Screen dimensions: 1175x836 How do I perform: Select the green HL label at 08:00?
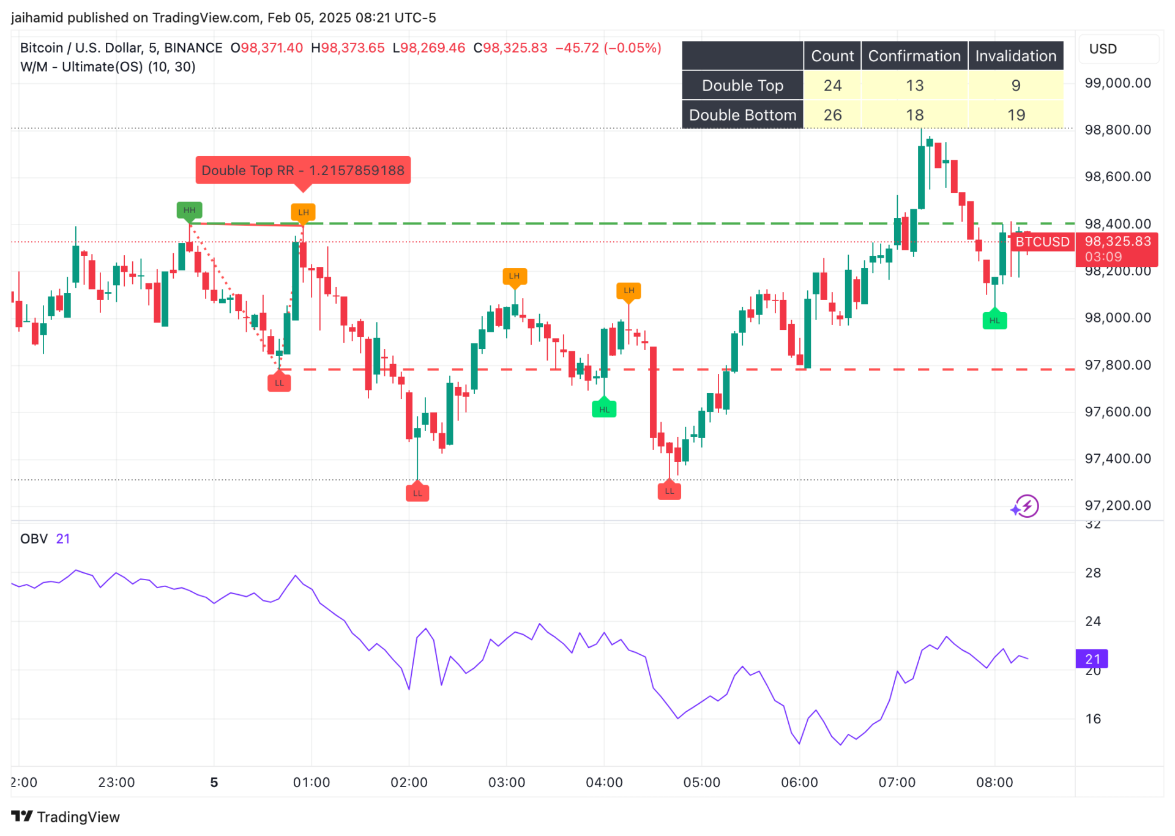coord(994,319)
